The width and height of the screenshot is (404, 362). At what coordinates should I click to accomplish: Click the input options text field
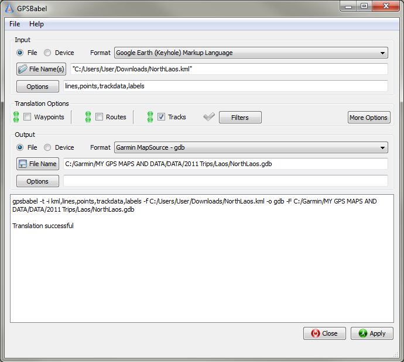point(225,86)
